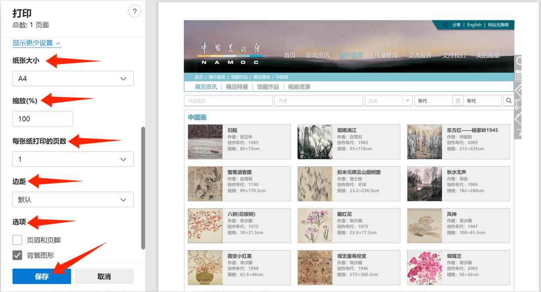
Task: Click the 缩放 scale input showing 100
Action: coord(43,119)
